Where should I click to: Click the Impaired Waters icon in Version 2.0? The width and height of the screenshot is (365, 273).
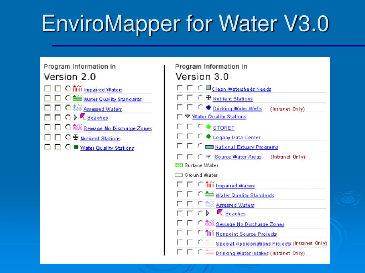77,89
